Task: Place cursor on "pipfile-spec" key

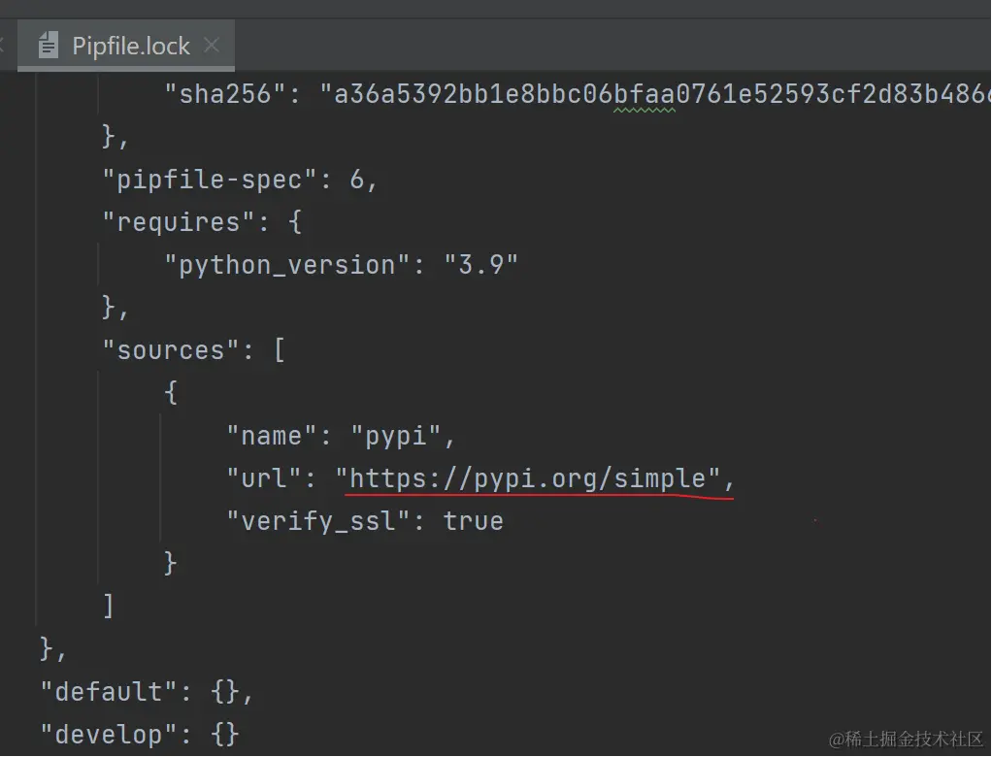Action: pyautogui.click(x=210, y=180)
